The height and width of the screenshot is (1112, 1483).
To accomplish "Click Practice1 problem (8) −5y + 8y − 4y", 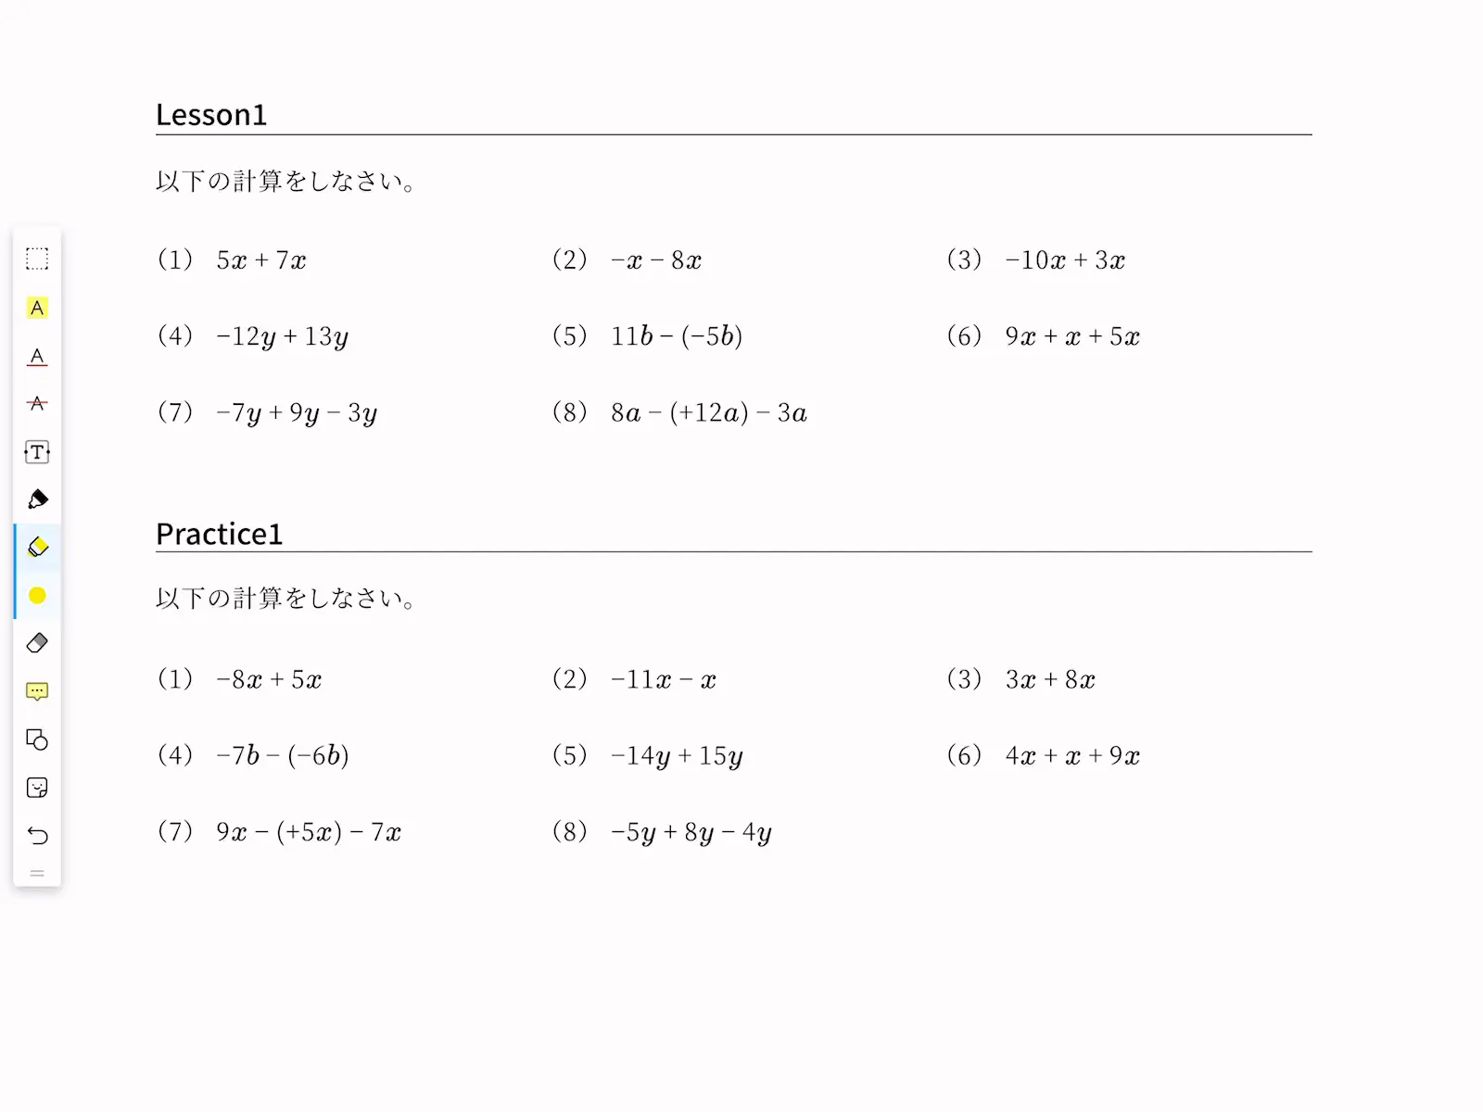I will (x=662, y=832).
